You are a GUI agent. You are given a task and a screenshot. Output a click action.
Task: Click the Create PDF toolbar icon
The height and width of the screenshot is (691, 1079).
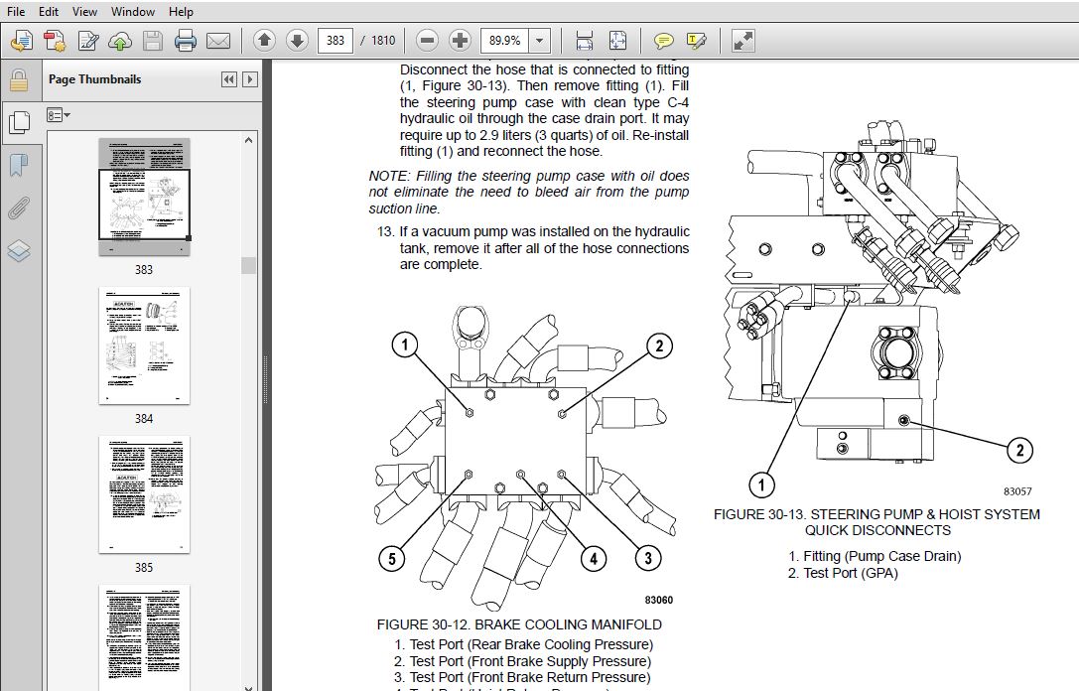click(x=55, y=41)
